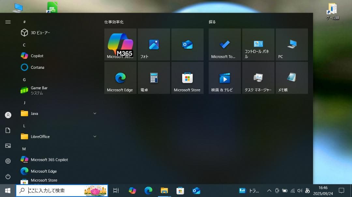The width and height of the screenshot is (352, 197).
Task: Open Settings gear in Start sidebar
Action: [x=8, y=161]
